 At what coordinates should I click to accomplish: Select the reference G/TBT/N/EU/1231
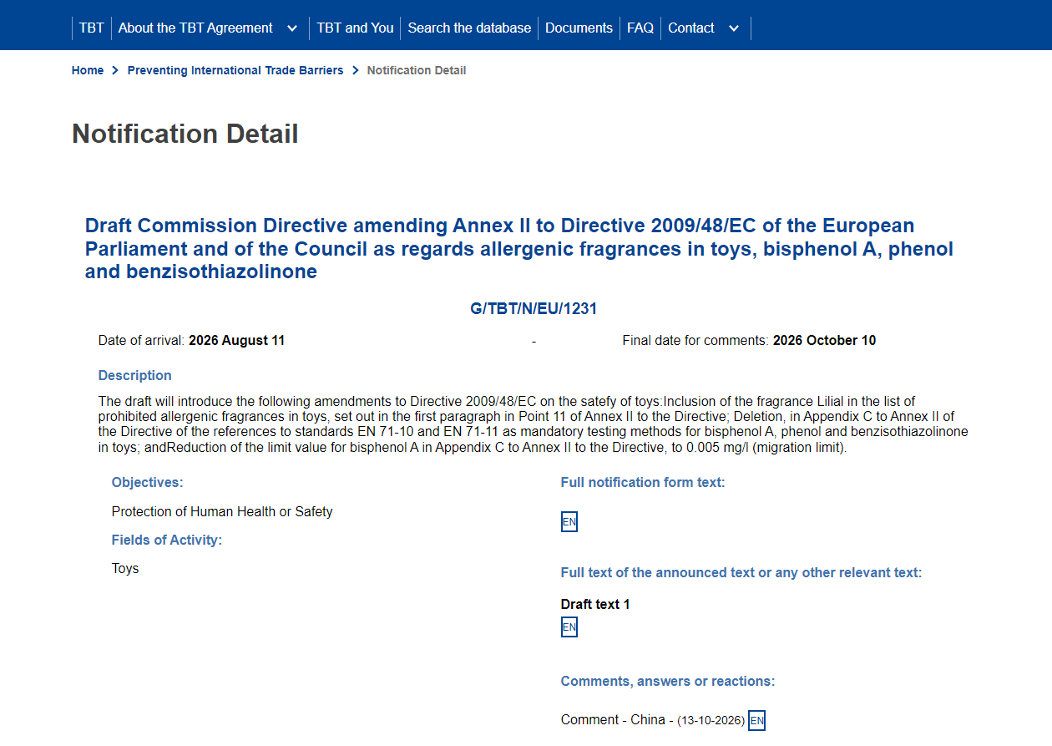(x=534, y=309)
